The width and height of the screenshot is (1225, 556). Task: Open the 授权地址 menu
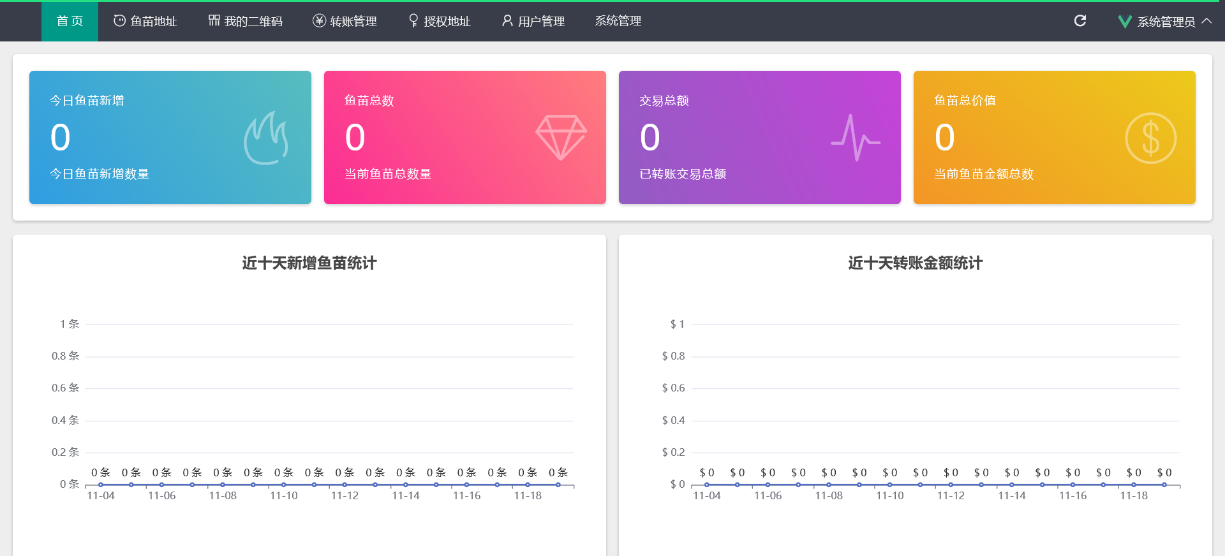(x=440, y=21)
